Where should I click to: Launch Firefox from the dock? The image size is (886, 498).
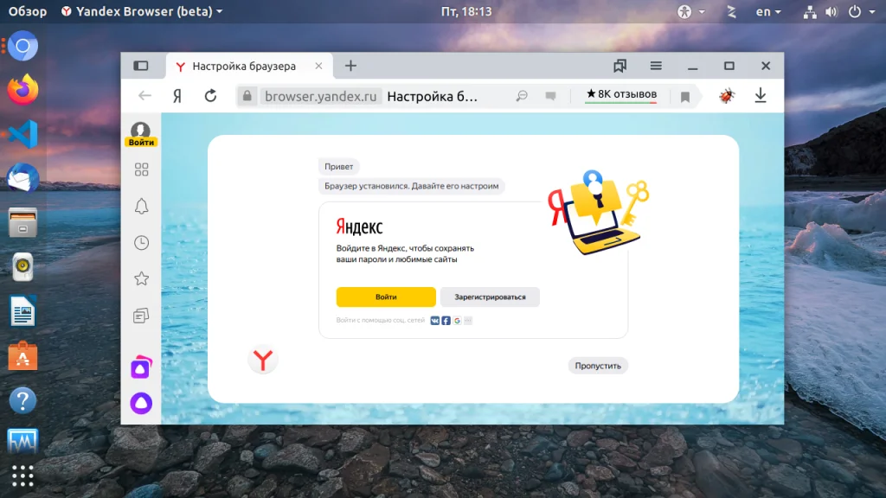point(22,90)
